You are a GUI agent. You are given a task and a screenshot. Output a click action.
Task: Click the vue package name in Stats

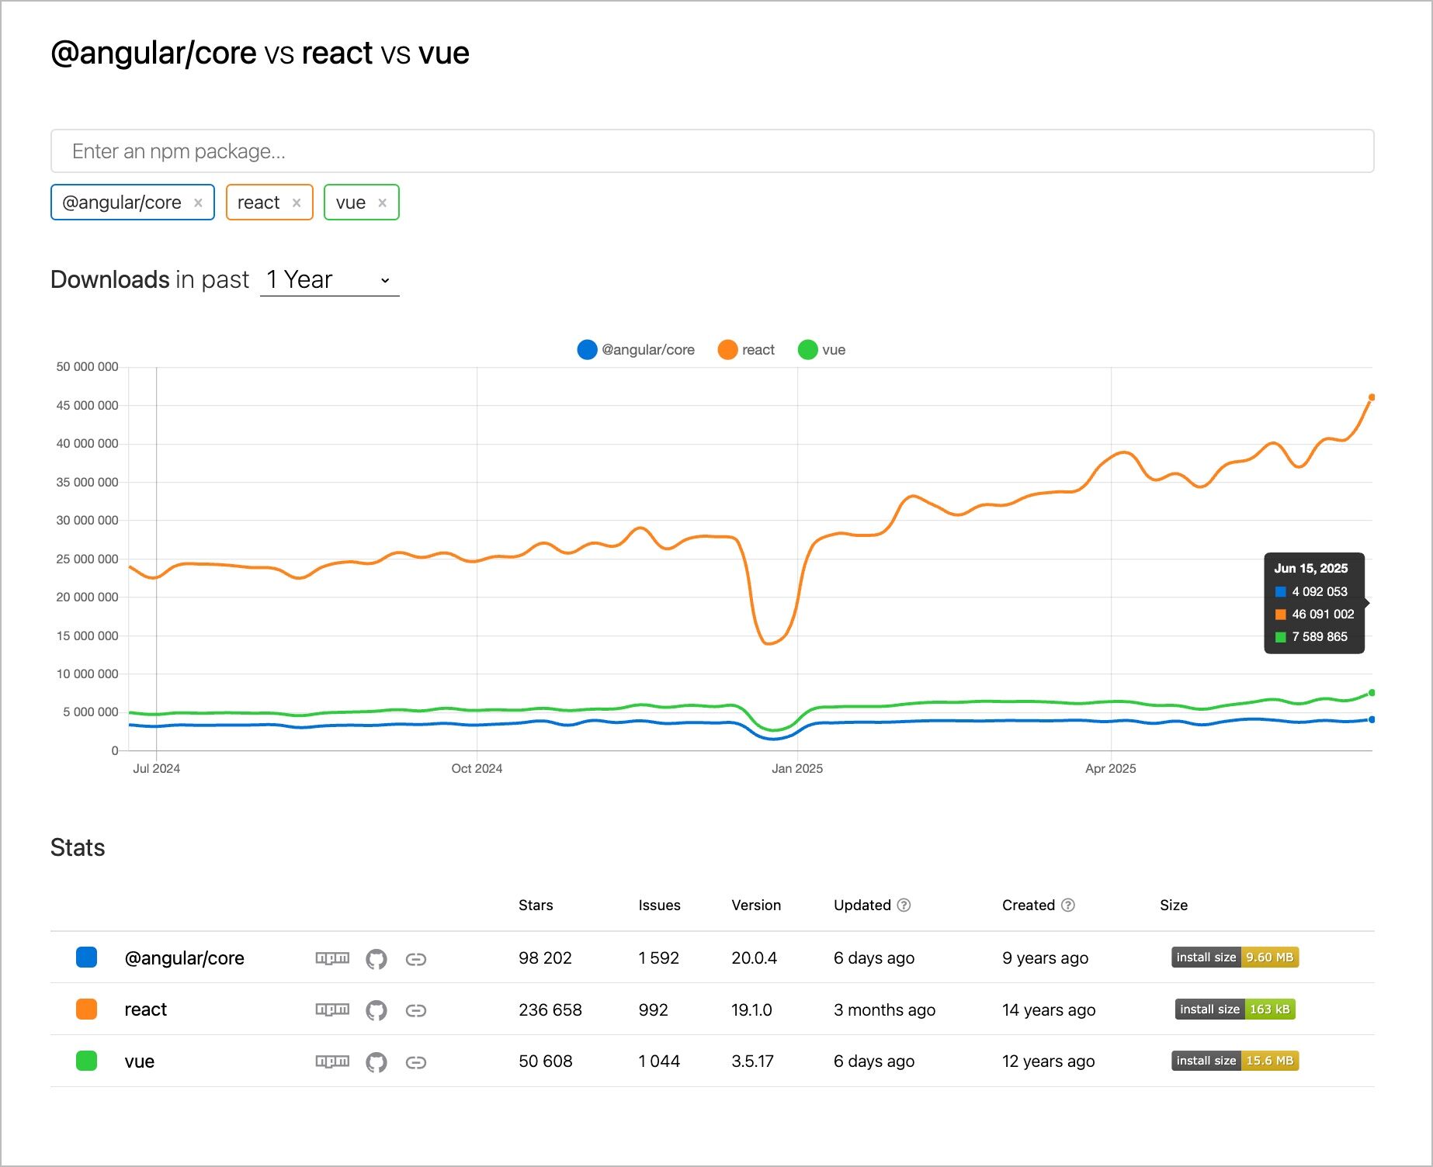[x=140, y=1061]
